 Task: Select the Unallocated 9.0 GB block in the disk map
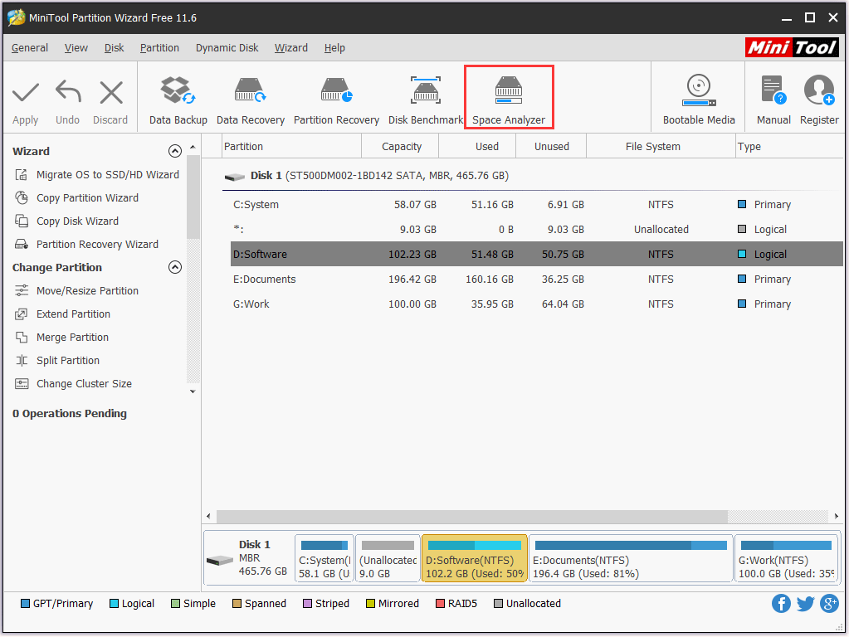click(388, 558)
